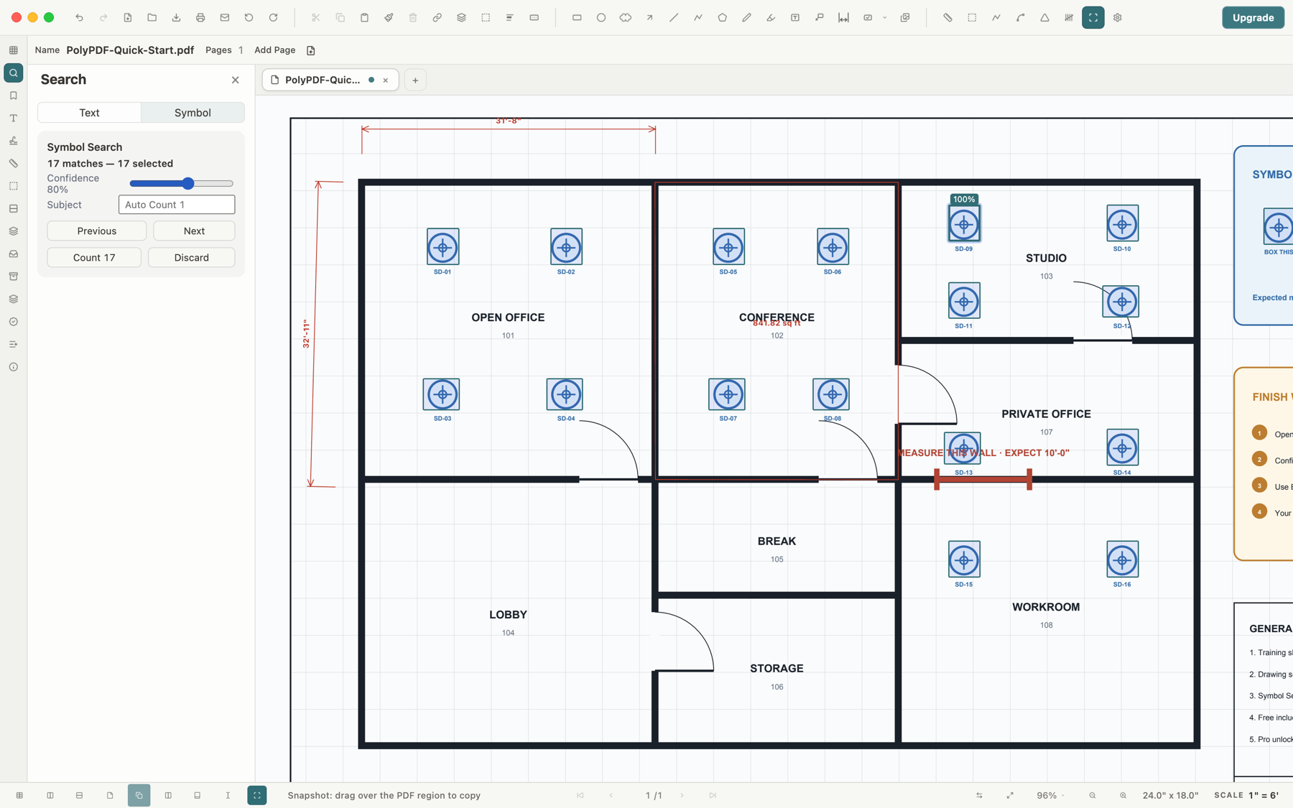Select the SD-09 matched symbol
The image size is (1293, 808).
click(x=963, y=224)
